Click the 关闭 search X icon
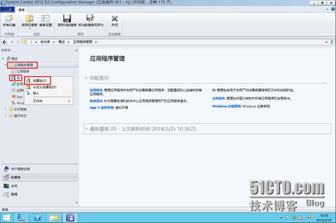The height and width of the screenshot is (223, 336). click(x=115, y=18)
